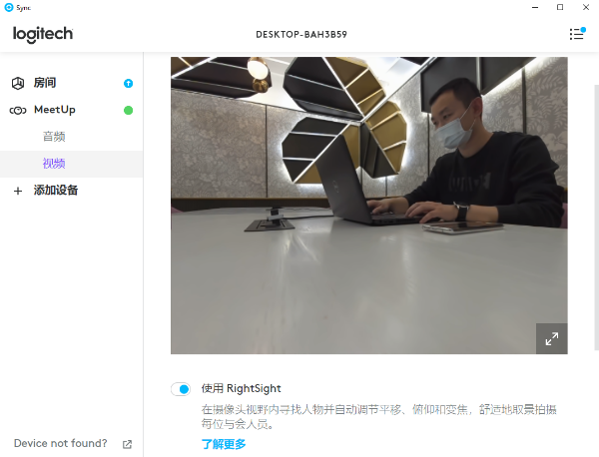
Task: Click the room update arrow badge
Action: coord(129,83)
